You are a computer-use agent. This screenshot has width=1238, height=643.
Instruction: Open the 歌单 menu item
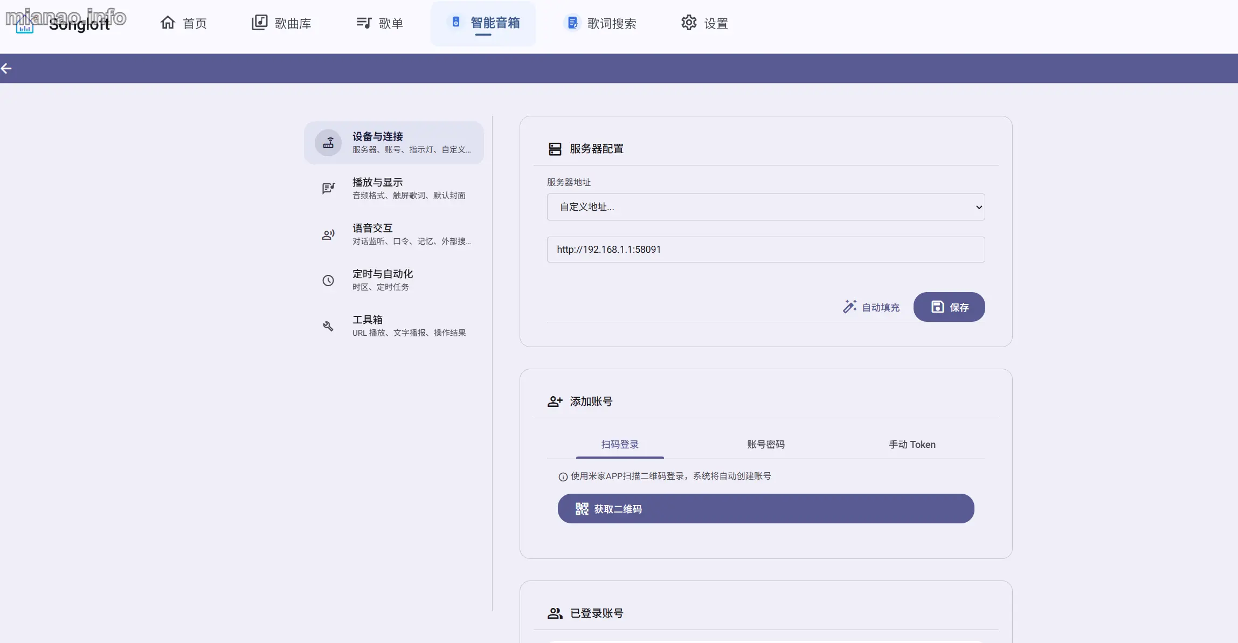click(x=379, y=23)
